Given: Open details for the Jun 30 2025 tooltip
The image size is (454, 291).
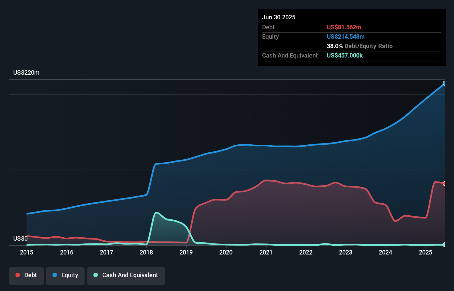Looking at the screenshot, I should (x=279, y=17).
